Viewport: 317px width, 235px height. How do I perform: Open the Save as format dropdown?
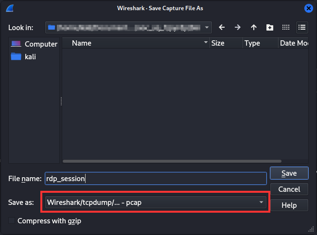point(156,202)
